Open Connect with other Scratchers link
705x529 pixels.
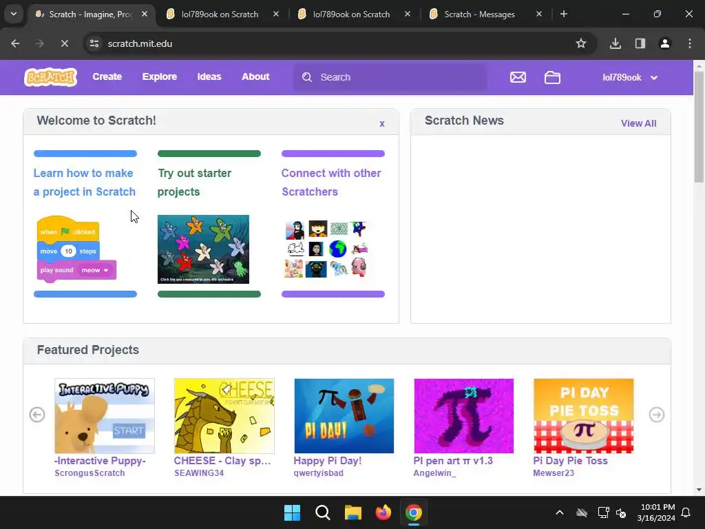(x=331, y=182)
